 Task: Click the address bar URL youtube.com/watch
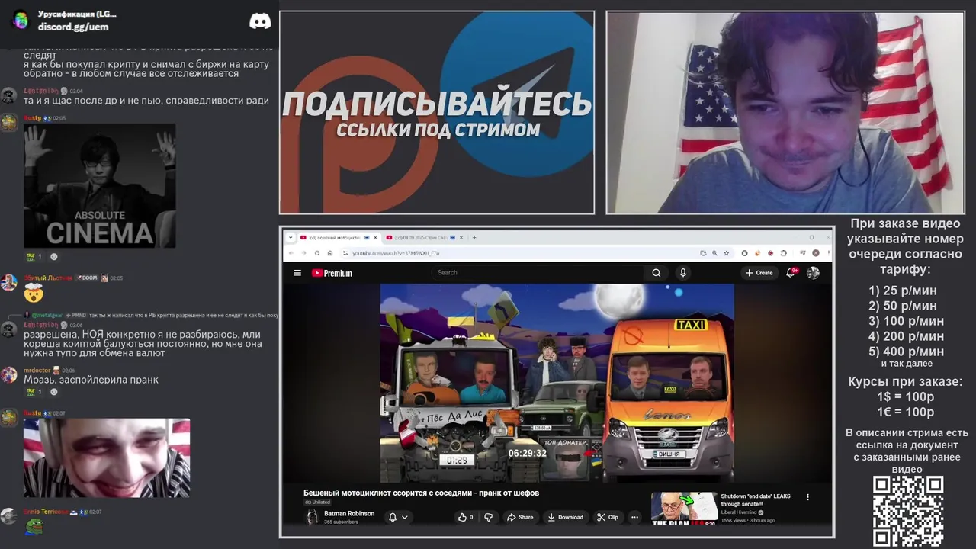(396, 253)
